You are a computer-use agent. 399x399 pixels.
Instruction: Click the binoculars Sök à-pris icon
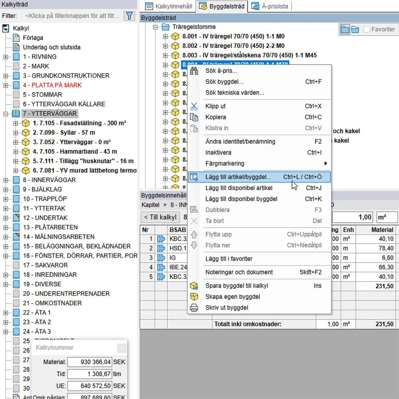pos(194,71)
